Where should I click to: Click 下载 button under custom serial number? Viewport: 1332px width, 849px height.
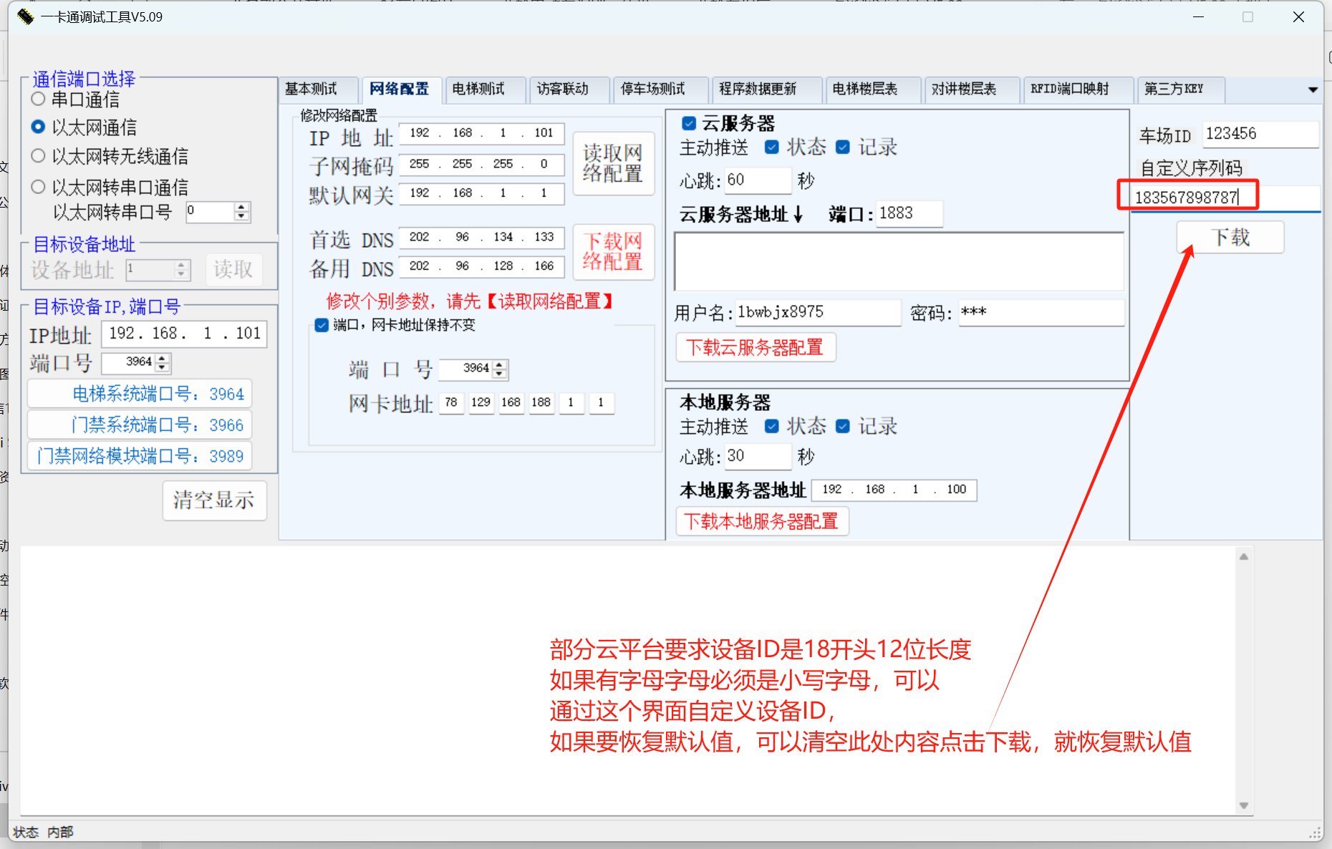pos(1230,238)
